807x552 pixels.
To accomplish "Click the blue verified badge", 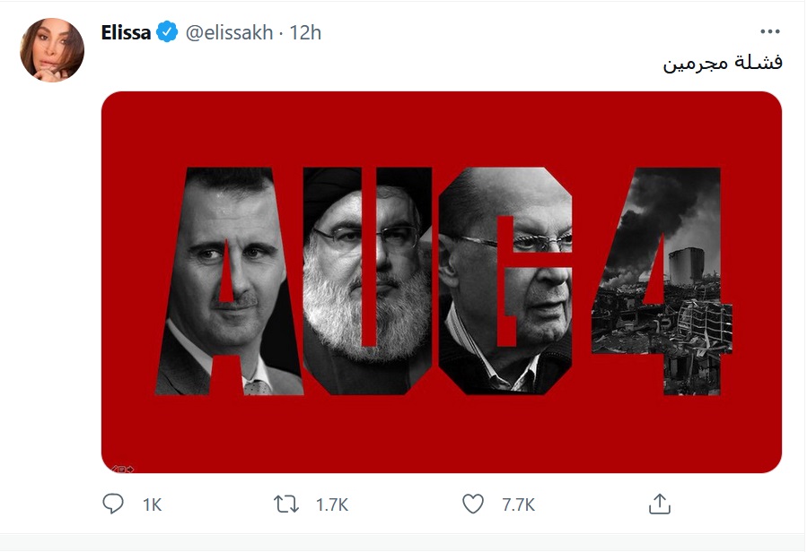I will point(167,32).
